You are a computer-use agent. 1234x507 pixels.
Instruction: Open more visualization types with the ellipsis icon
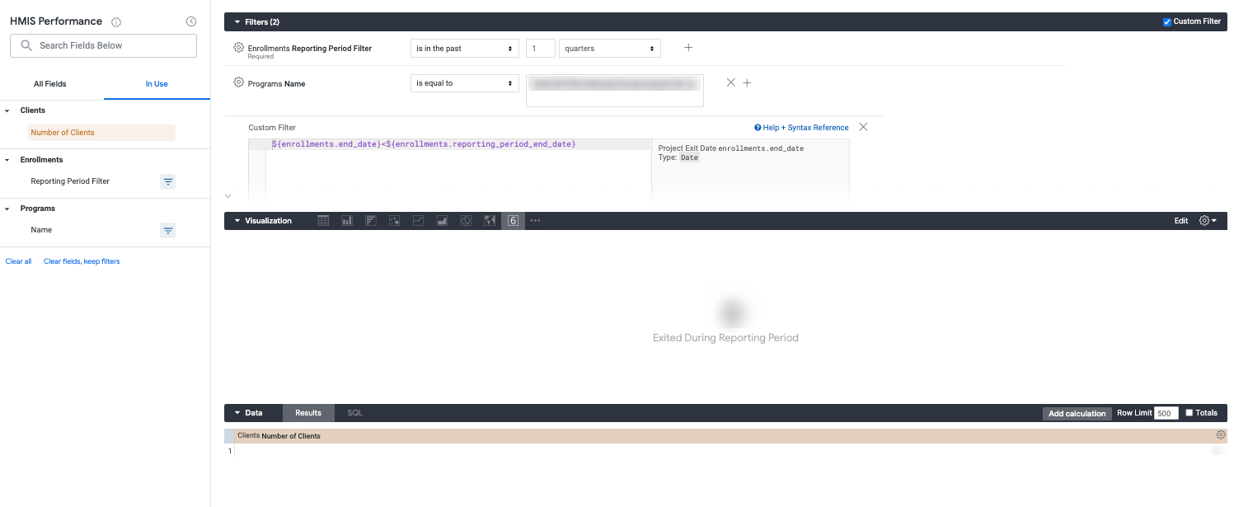535,220
